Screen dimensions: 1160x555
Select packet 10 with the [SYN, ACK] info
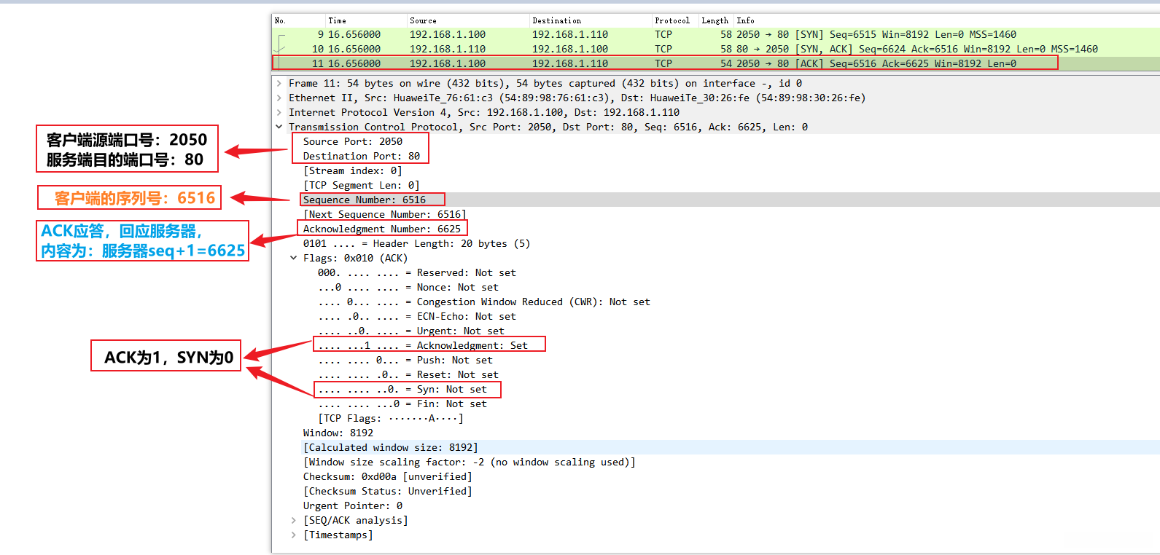click(716, 49)
